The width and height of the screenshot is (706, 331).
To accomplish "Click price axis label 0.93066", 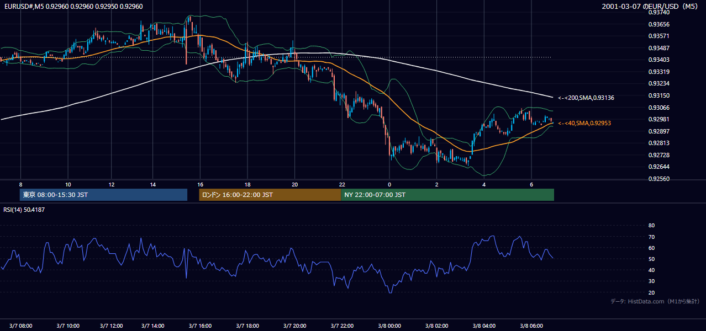I will click(x=660, y=108).
